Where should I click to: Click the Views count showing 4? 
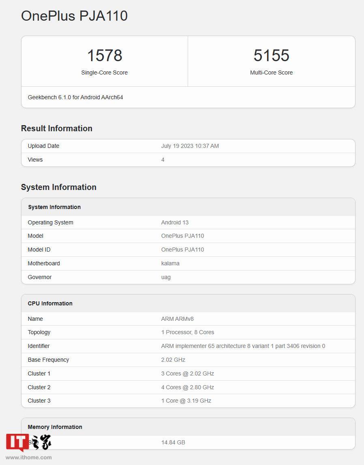(163, 160)
